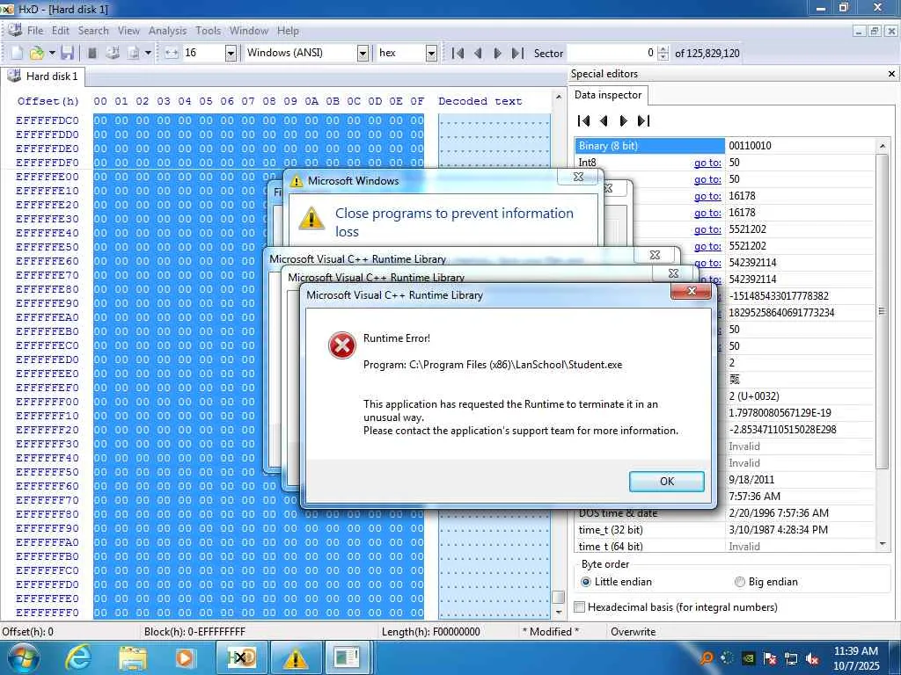
Task: Create a new file with the New toolbar icon
Action: [17, 53]
